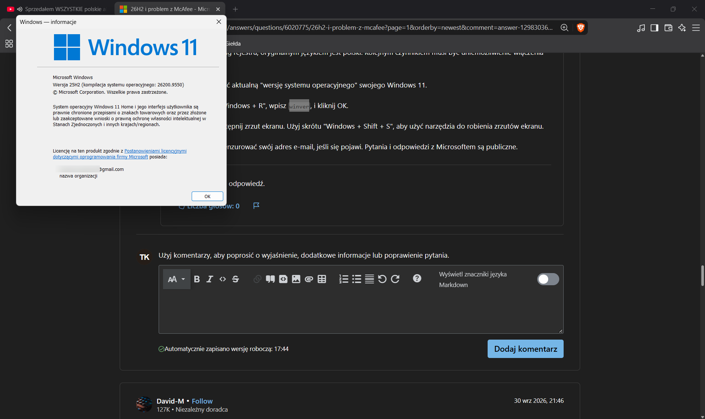Click the page vertical scrollbar thumb
Image resolution: width=705 pixels, height=419 pixels.
tap(702, 276)
